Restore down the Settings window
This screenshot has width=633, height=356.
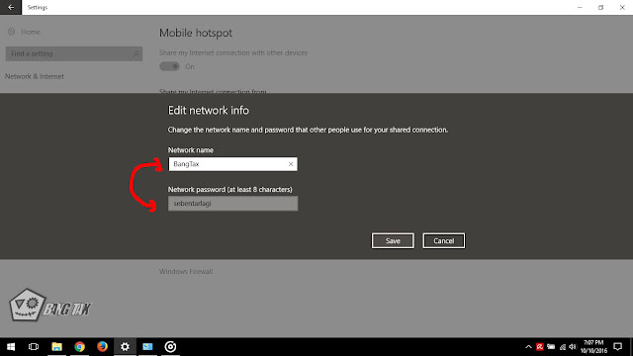[x=600, y=7]
